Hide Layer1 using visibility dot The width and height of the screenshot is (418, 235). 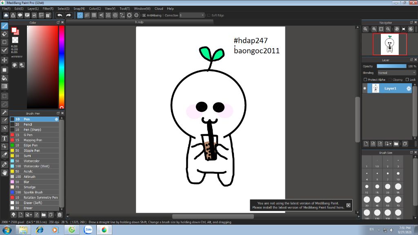coord(365,89)
